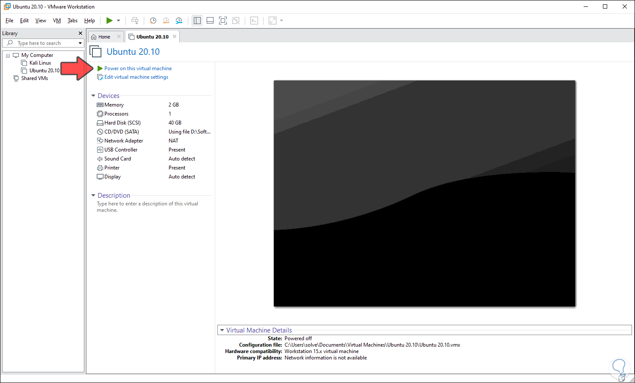Open the stretch options dropdown arrow

(x=282, y=21)
